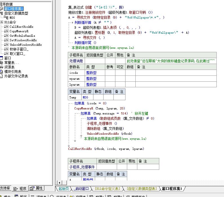Viewport: 224px width, 197px height.
Task: Select 窗口程序集1 node in program tree
Action: coord(14,9)
